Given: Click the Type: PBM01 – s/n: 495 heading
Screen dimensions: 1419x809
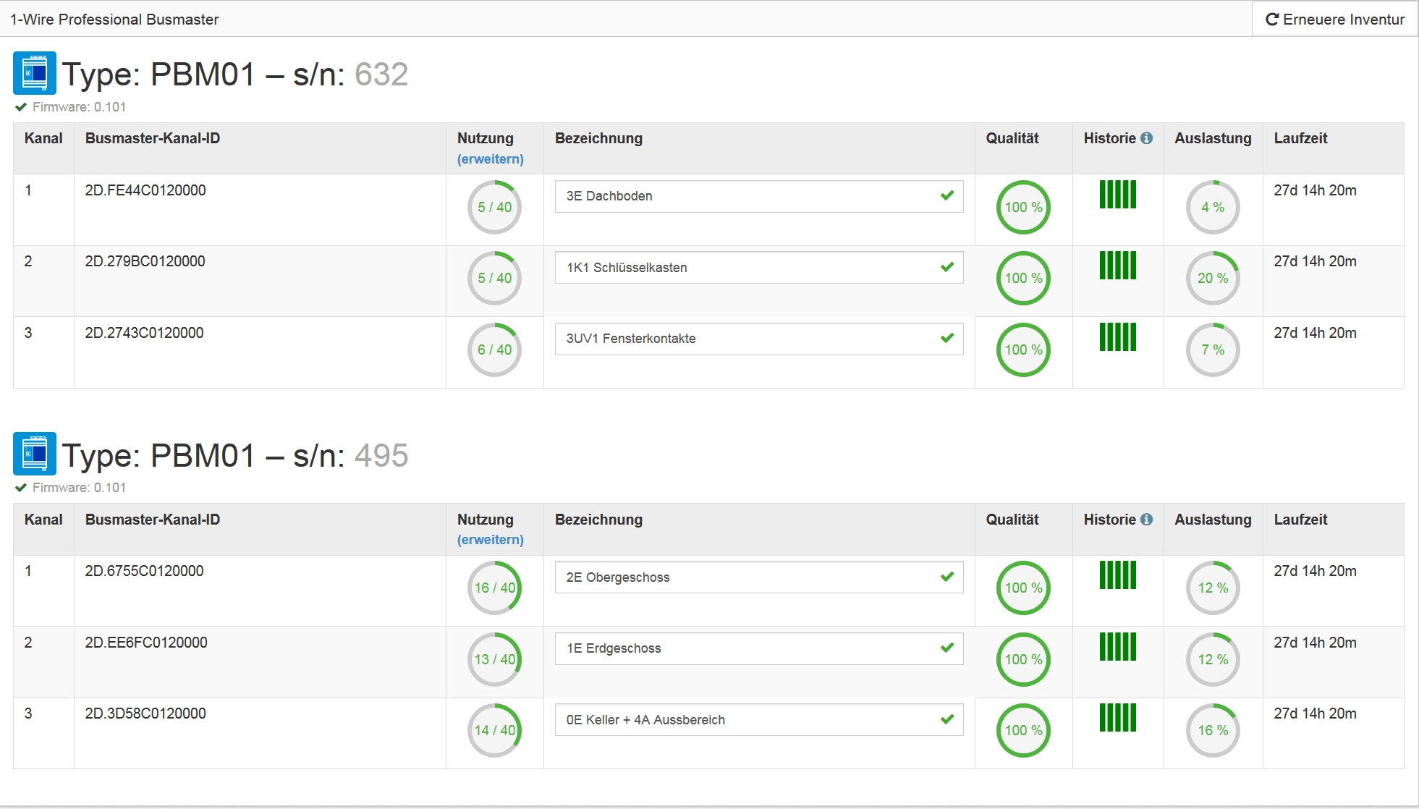Looking at the screenshot, I should (235, 456).
